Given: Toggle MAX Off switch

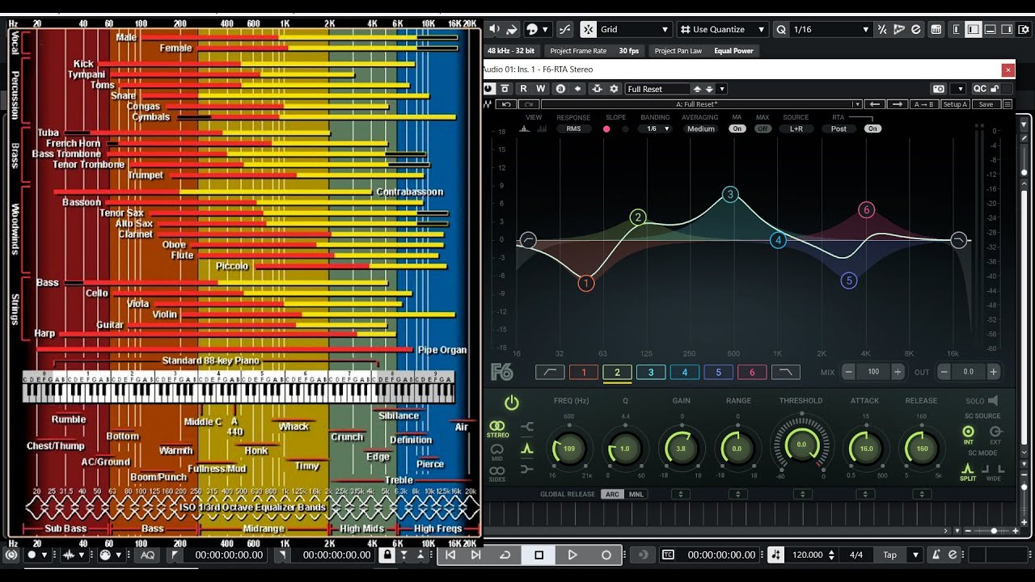Looking at the screenshot, I should pyautogui.click(x=763, y=129).
